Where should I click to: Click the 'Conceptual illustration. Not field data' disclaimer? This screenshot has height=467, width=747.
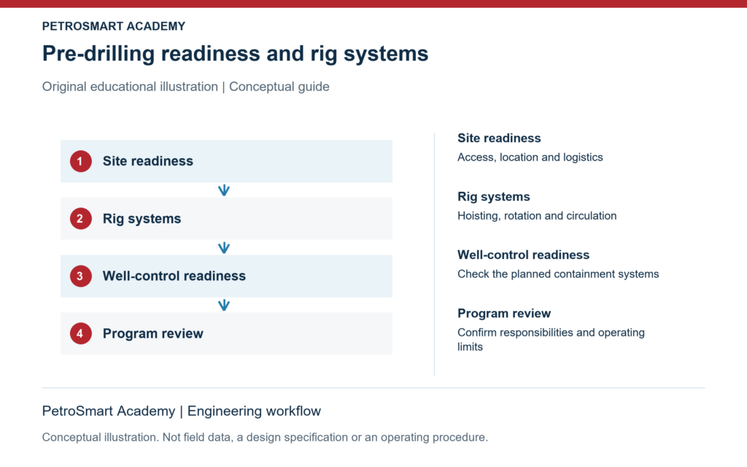[x=265, y=438]
